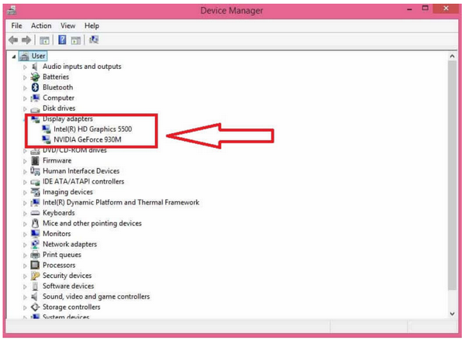Select Mice and other pointing devices
This screenshot has height=343, width=465.
click(x=91, y=223)
